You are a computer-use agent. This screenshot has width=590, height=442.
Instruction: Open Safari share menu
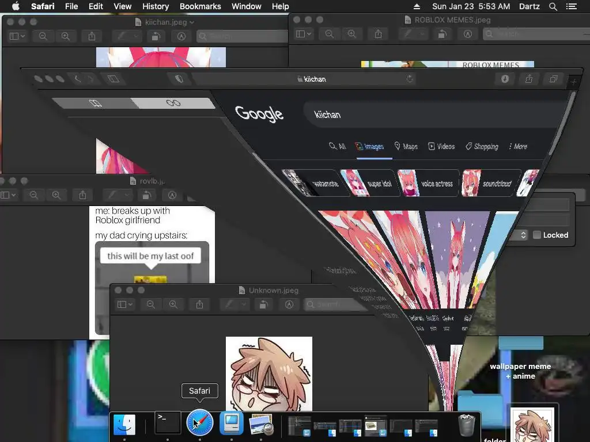point(529,78)
